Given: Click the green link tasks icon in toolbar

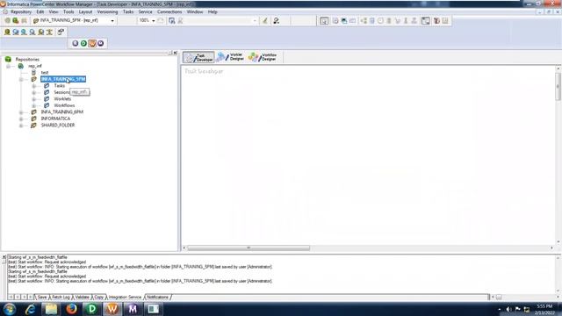Looking at the screenshot, I should click(x=364, y=21).
